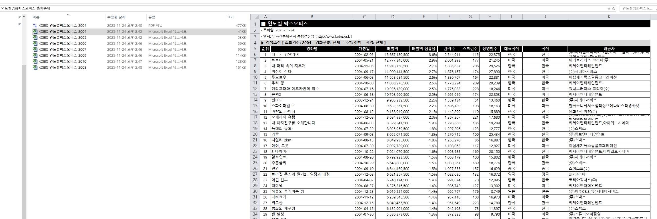
Task: Click the Excel icon of KOBIS_연도별박스오피스_2008
Action: [35, 67]
